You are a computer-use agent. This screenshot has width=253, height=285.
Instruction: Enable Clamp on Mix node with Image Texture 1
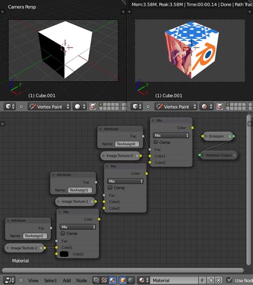coord(110,187)
